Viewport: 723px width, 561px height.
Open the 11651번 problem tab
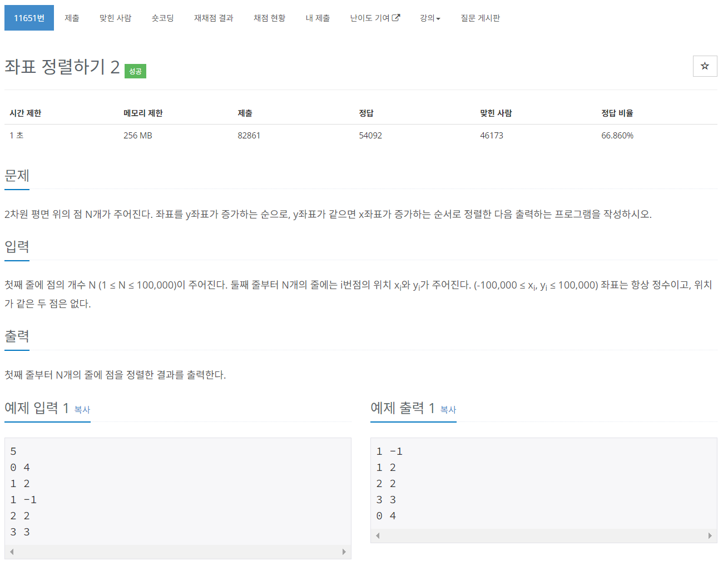[29, 18]
